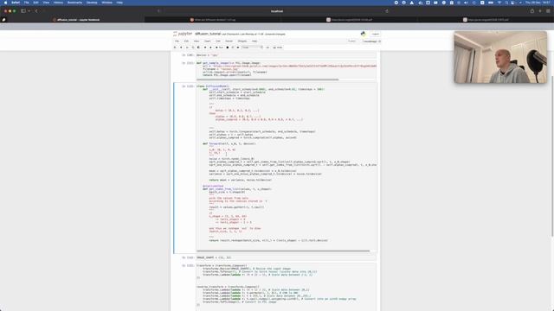Open a new tab with the plus icon
The width and height of the screenshot is (554, 311).
point(540,11)
